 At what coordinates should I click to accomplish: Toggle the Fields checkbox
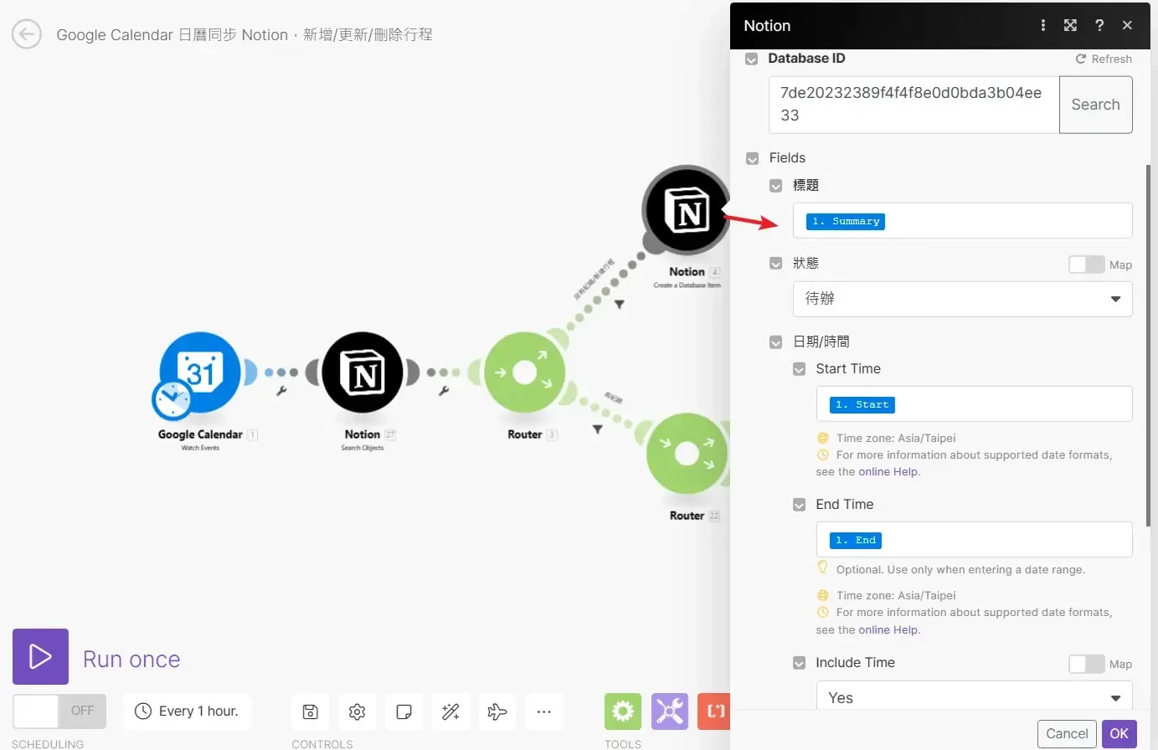[752, 158]
